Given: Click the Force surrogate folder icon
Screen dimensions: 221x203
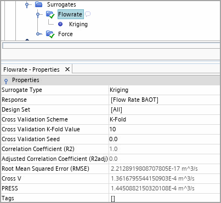Looking at the screenshot, I should point(50,34).
